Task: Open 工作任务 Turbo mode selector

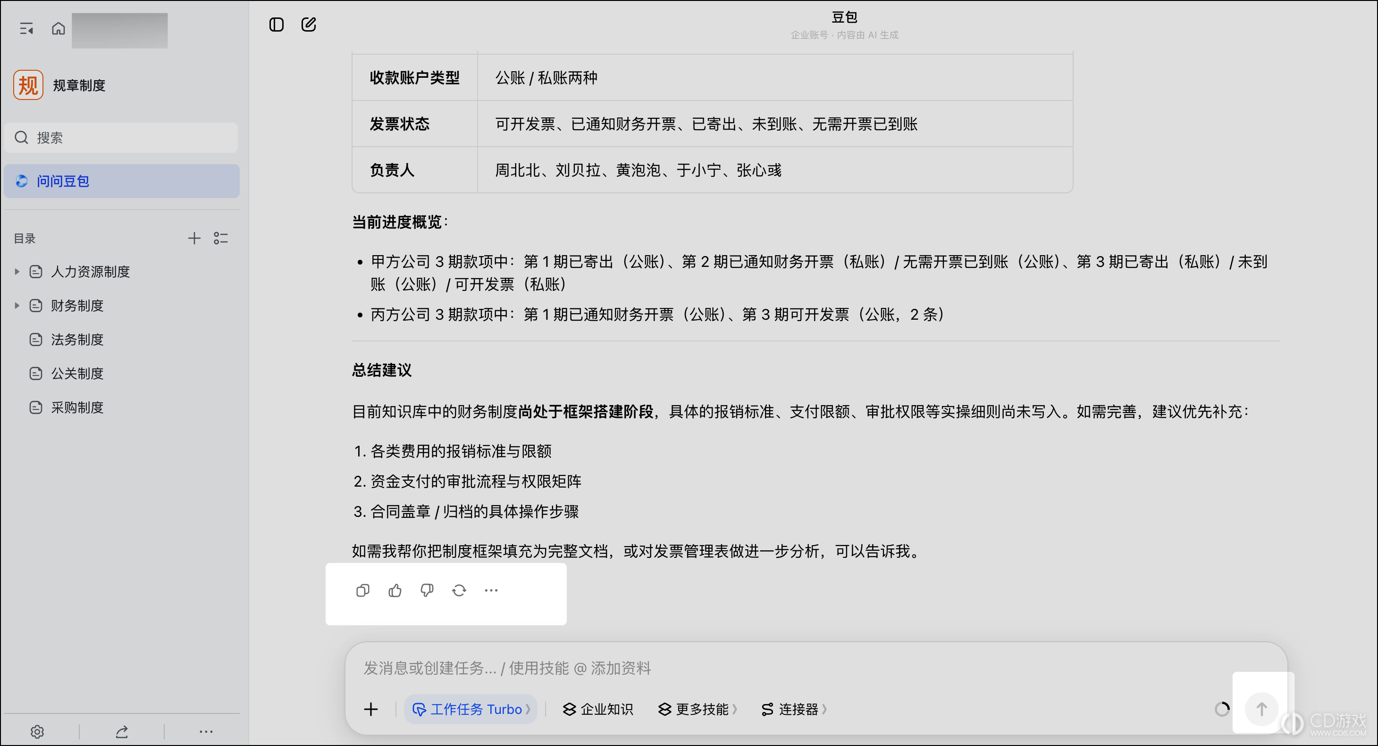Action: pos(471,709)
